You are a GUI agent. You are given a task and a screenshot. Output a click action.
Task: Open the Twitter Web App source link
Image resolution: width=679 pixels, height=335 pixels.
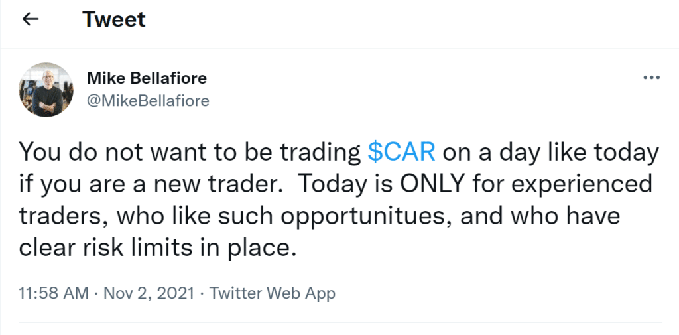point(272,293)
